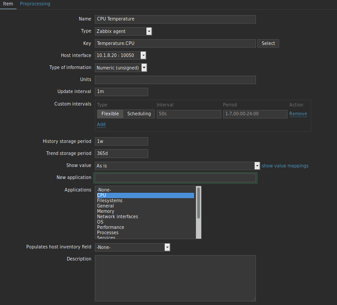Viewport: 337px width, 305px height.
Task: Open the Item tab
Action: pos(8,4)
